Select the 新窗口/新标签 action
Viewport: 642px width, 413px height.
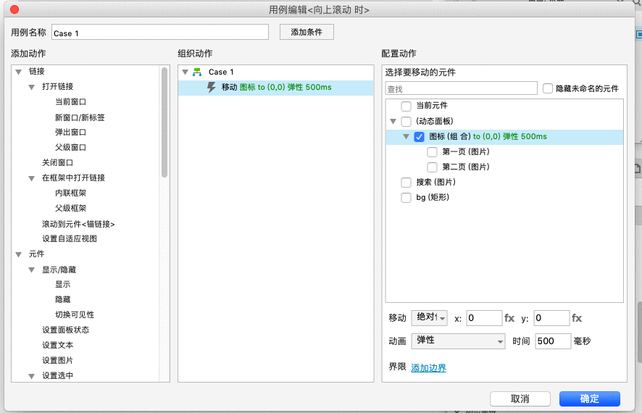point(80,117)
